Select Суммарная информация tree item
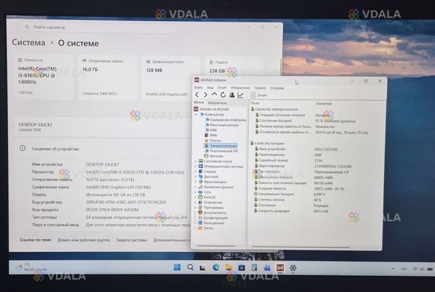The image size is (435, 292). click(x=227, y=119)
